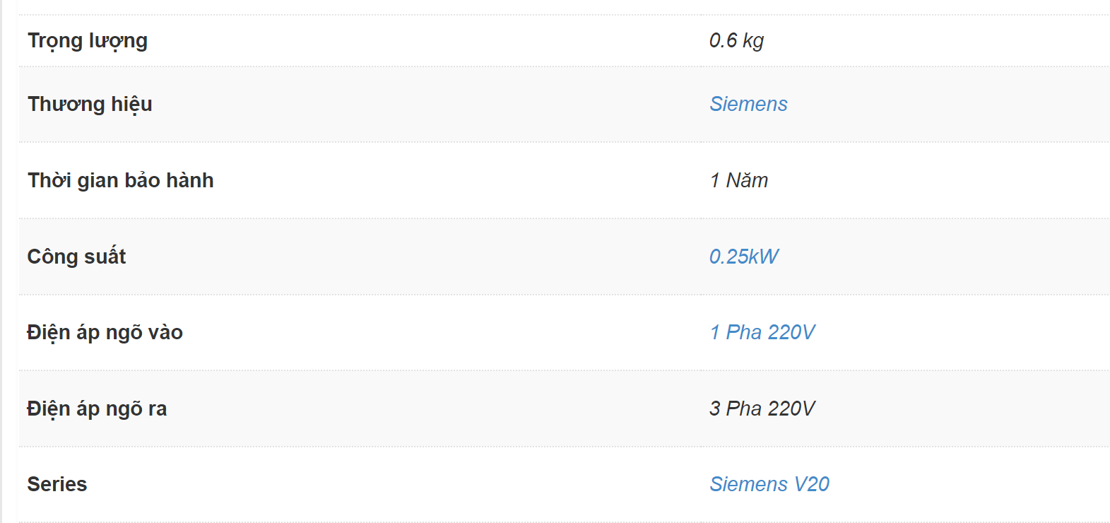
Task: Click the word Năm in warranty value
Action: point(747,180)
